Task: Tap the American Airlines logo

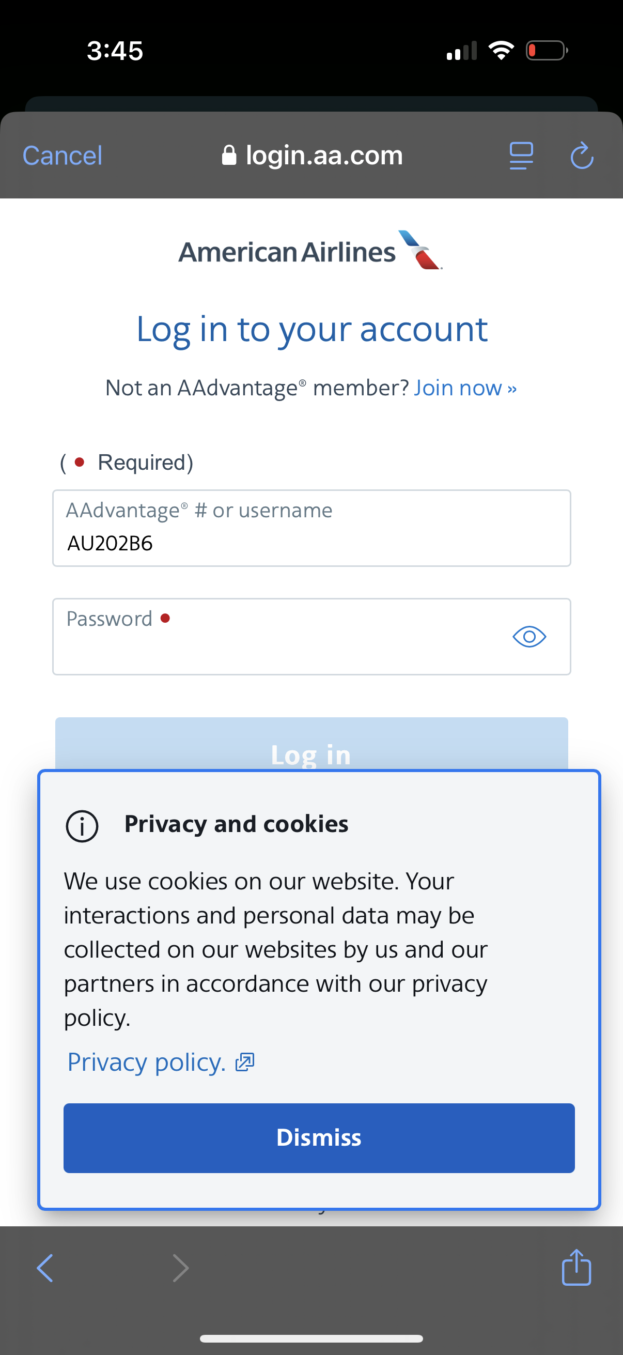Action: point(311,251)
